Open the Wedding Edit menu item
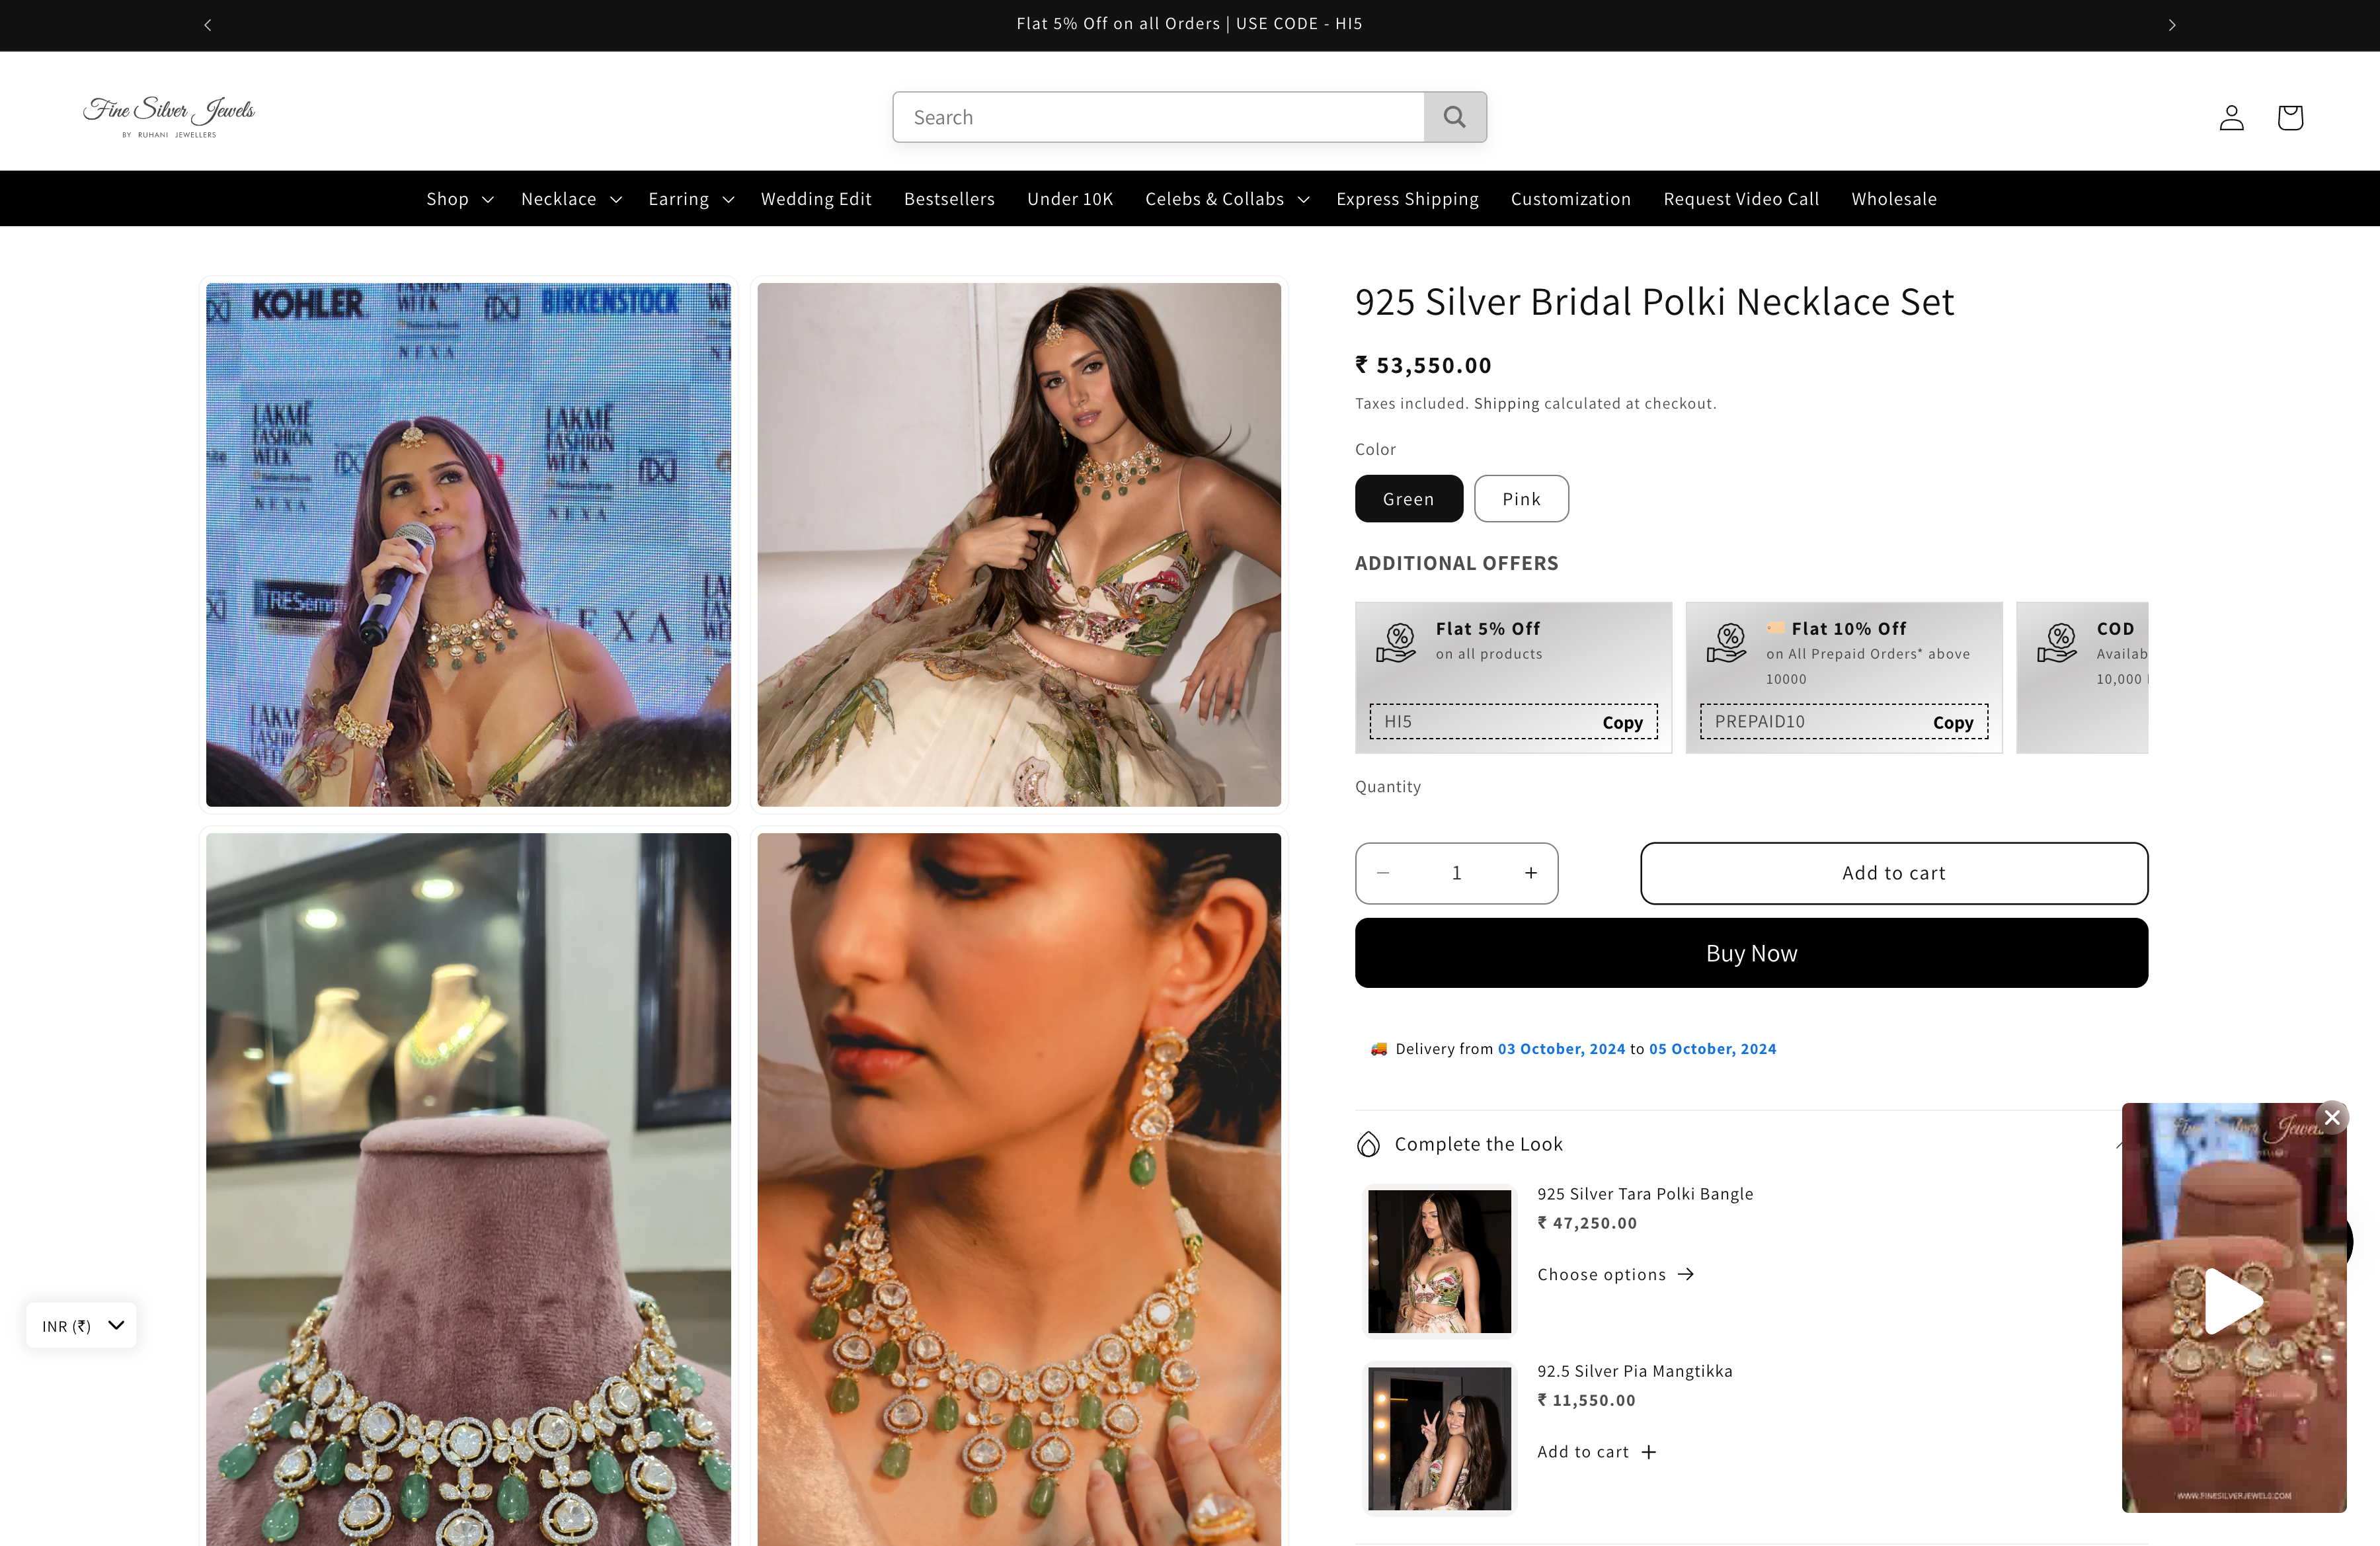This screenshot has width=2380, height=1546. coord(816,198)
